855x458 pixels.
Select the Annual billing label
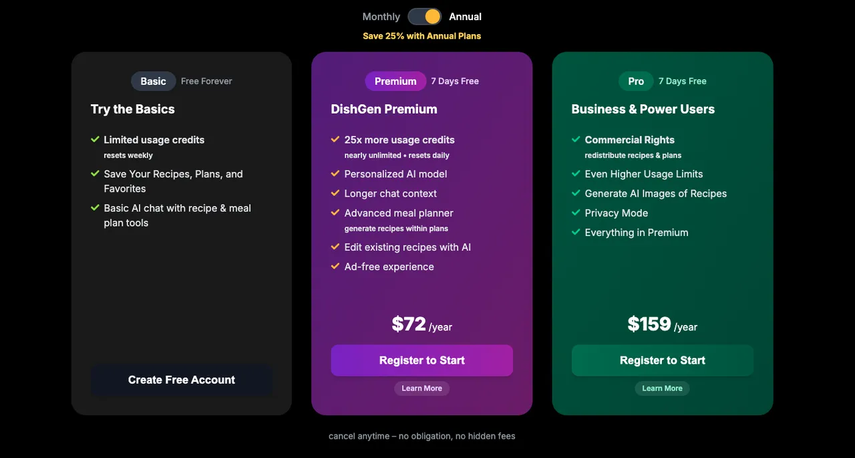click(x=465, y=17)
